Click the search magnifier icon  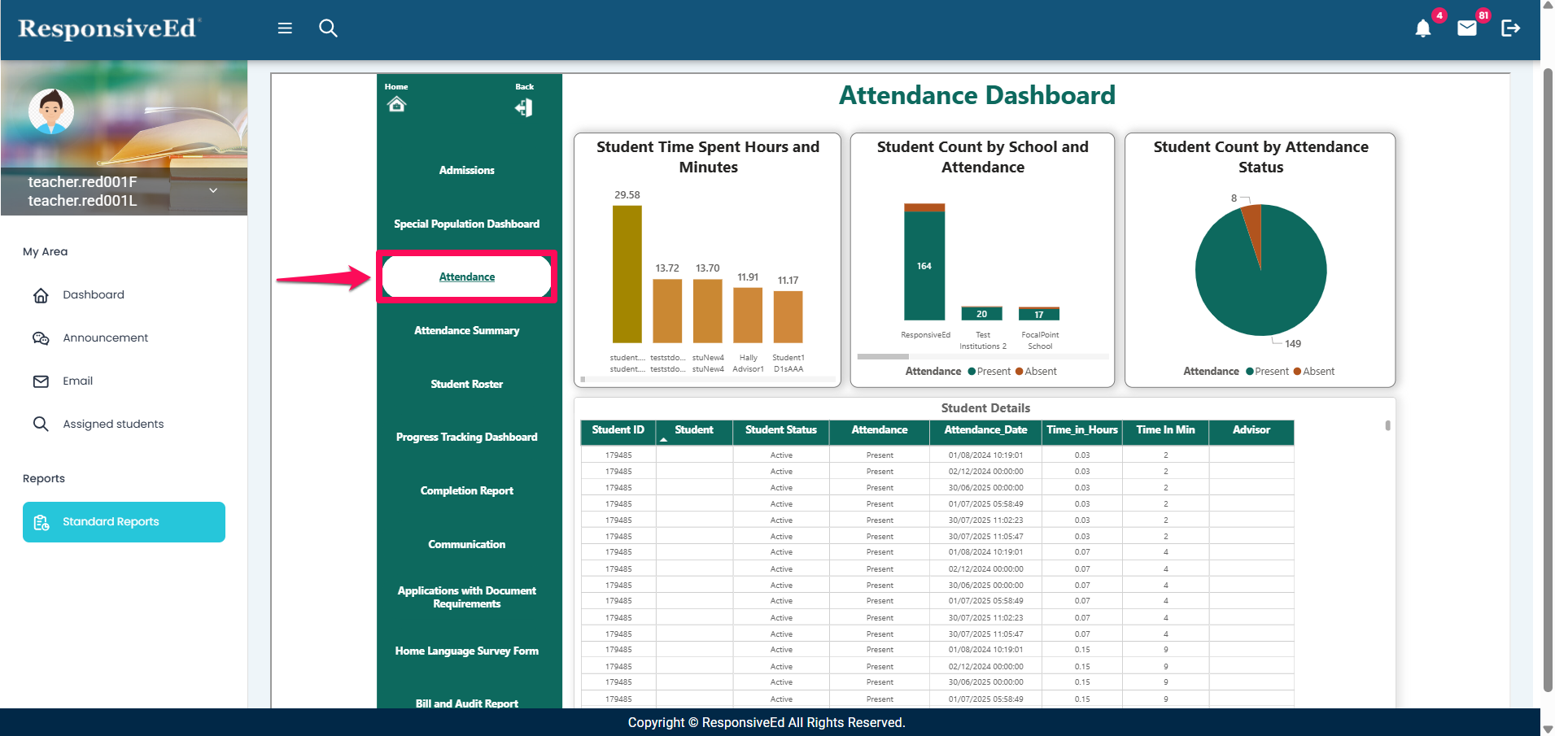click(328, 28)
